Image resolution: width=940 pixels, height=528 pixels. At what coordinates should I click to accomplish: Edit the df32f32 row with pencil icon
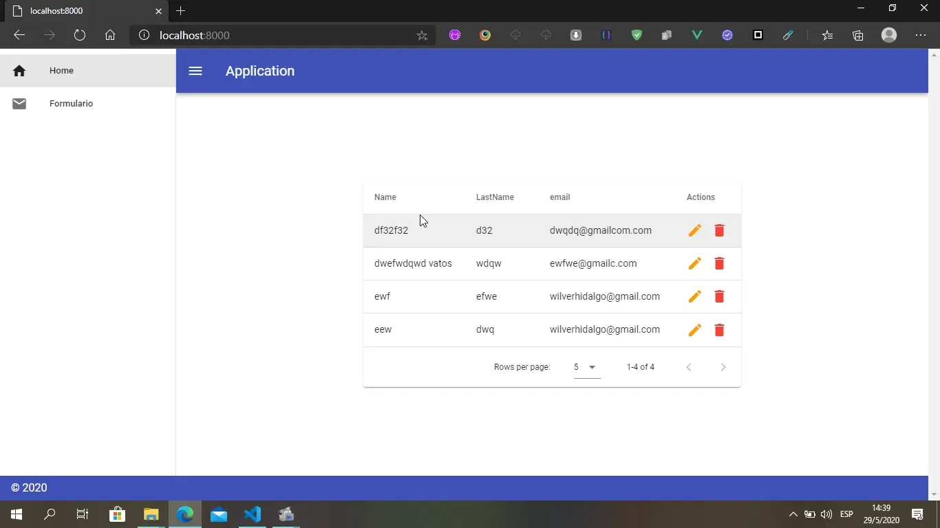pyautogui.click(x=694, y=230)
